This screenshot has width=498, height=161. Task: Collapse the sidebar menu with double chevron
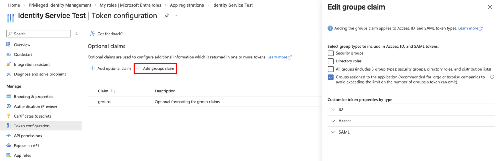(x=77, y=34)
